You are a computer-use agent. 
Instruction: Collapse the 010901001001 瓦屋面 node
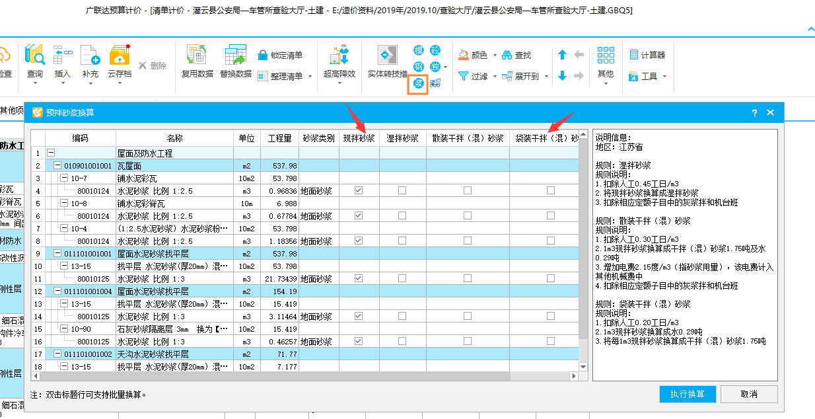pos(57,165)
